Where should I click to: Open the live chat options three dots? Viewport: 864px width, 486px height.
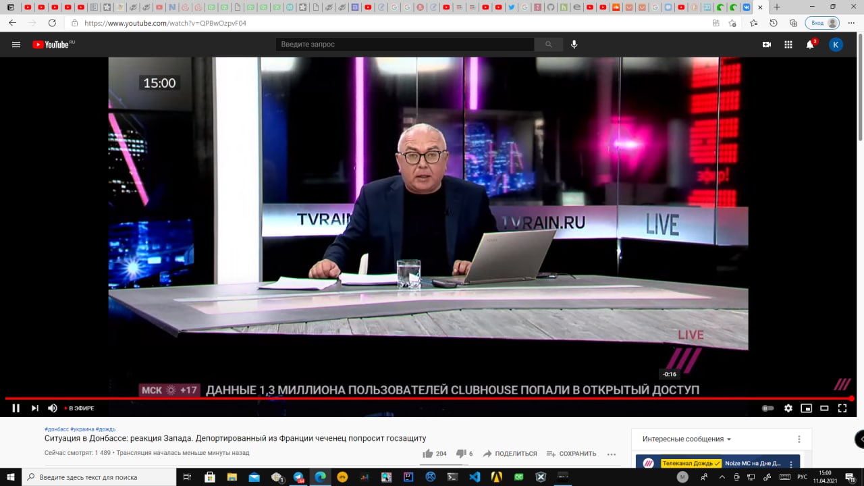point(799,439)
